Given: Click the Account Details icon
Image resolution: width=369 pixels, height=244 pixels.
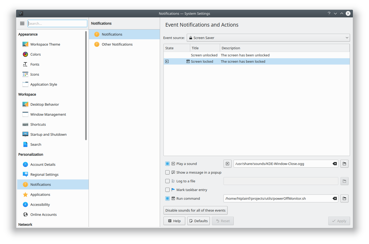Looking at the screenshot, I should (x=25, y=164).
